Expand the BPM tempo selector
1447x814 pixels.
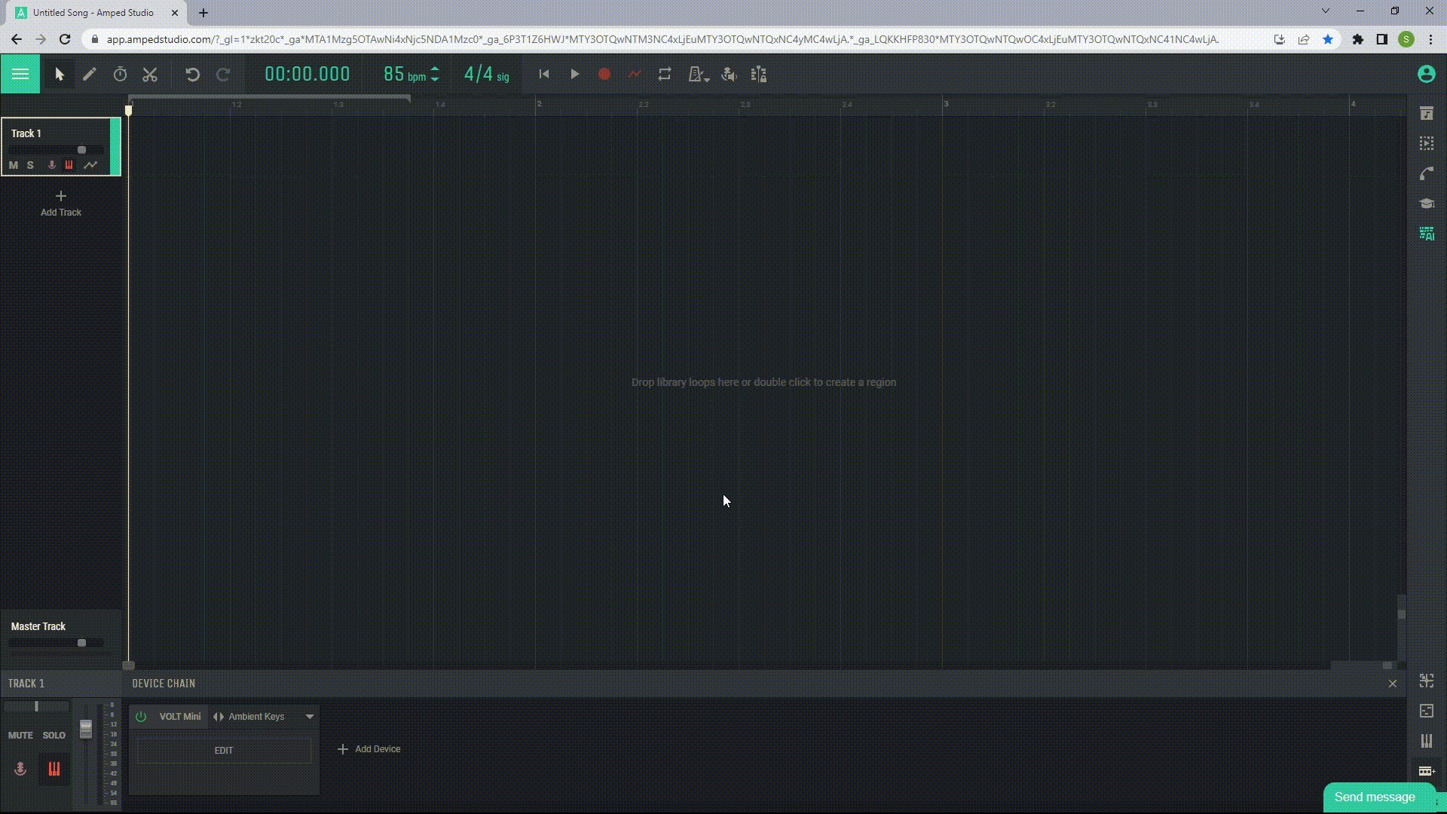436,74
